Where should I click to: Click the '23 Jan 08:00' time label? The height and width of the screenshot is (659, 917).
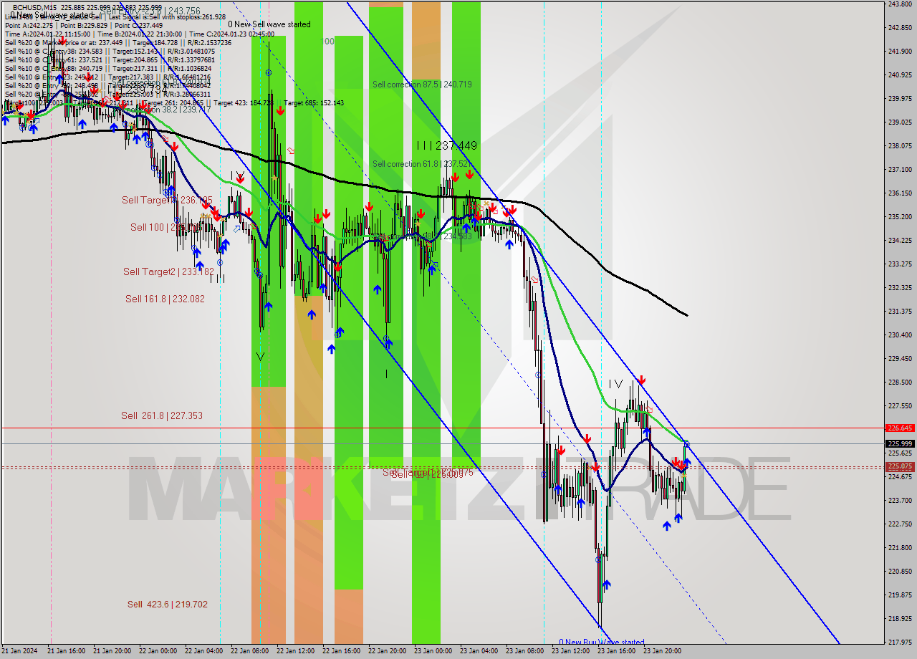[526, 651]
